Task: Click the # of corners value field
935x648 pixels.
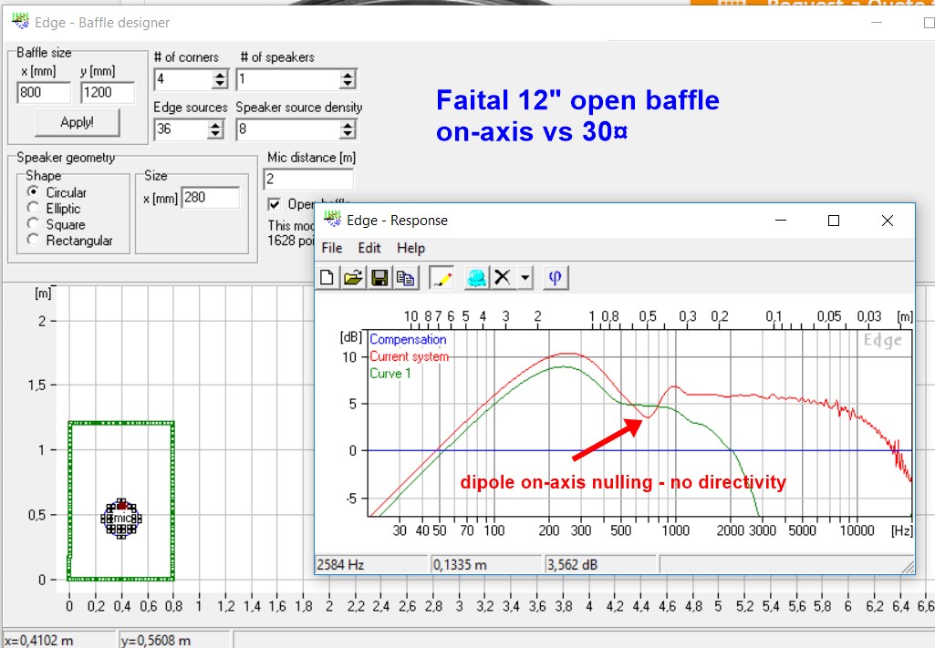Action: point(184,79)
